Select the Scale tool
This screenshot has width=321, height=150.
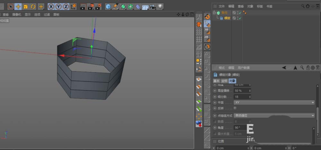pos(26,6)
